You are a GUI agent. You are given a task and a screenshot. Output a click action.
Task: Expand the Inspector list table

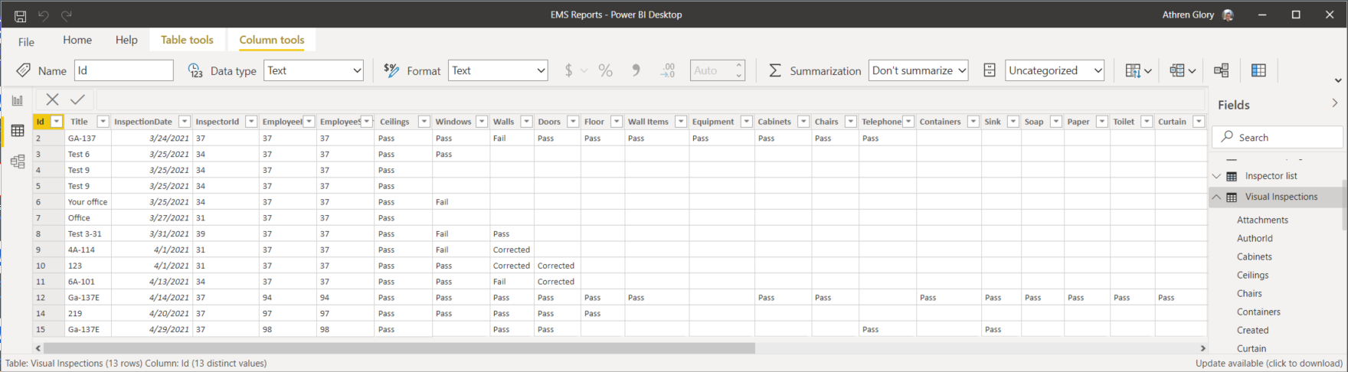[1216, 176]
